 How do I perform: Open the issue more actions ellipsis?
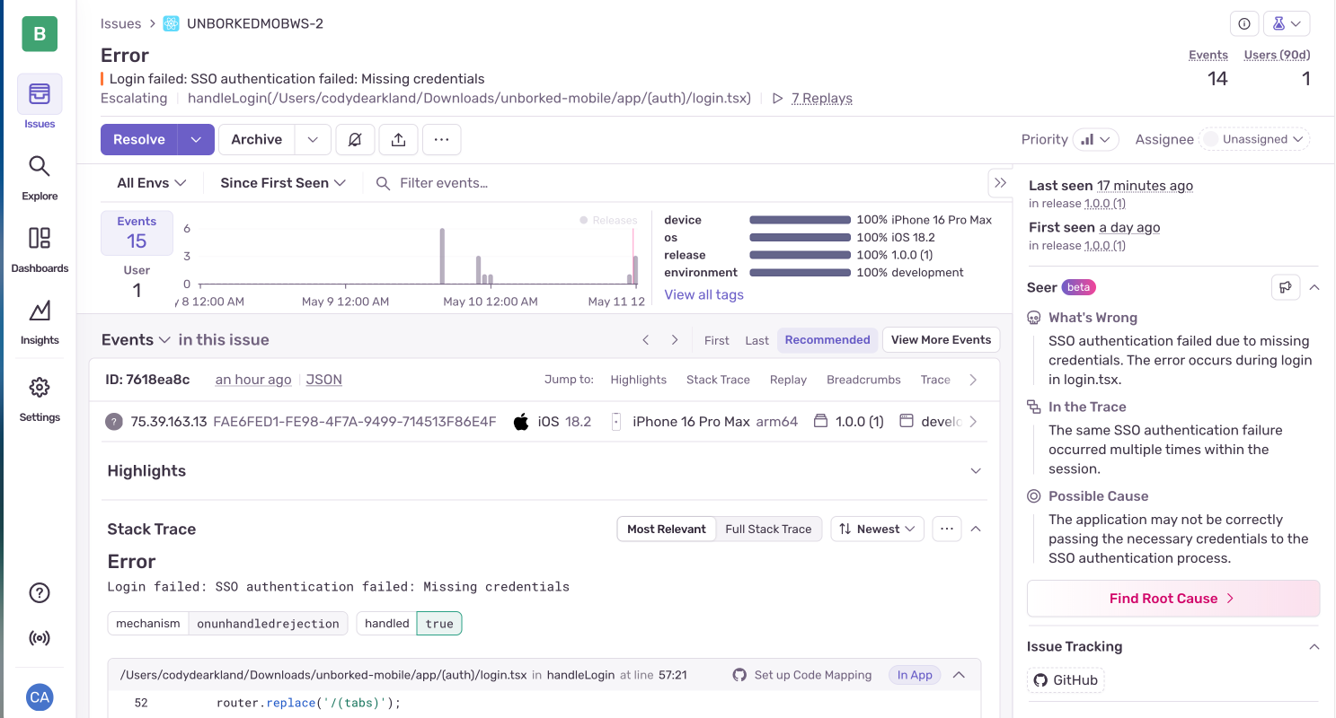[x=441, y=139]
